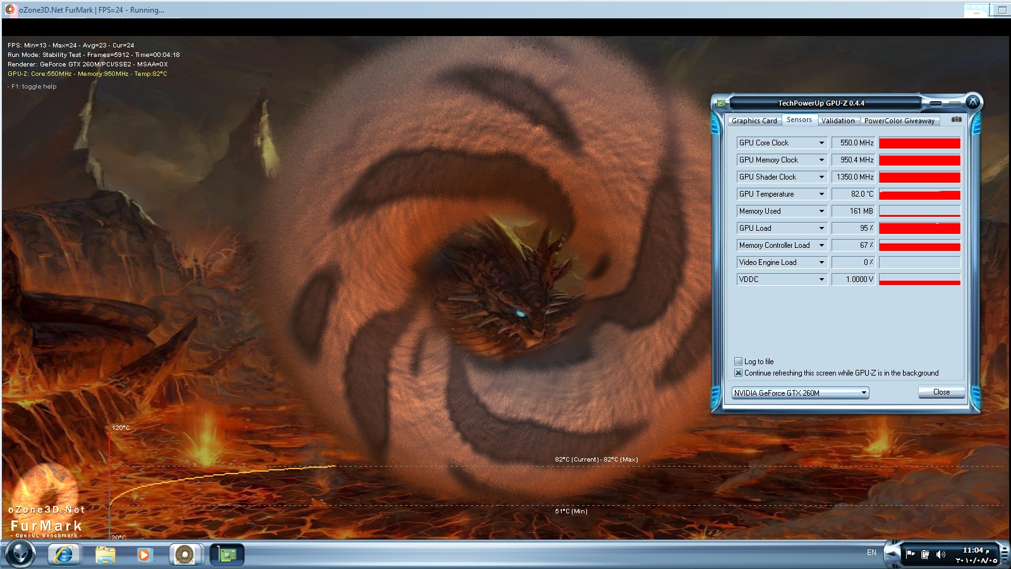1011x569 pixels.
Task: Toggle the Log to file checkbox
Action: 738,362
